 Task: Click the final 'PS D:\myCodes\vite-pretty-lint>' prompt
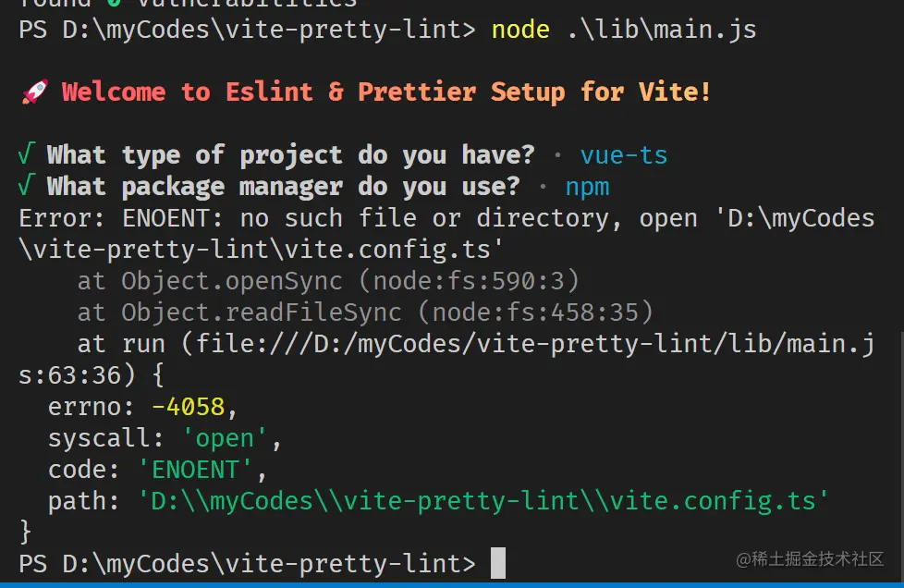(x=248, y=564)
